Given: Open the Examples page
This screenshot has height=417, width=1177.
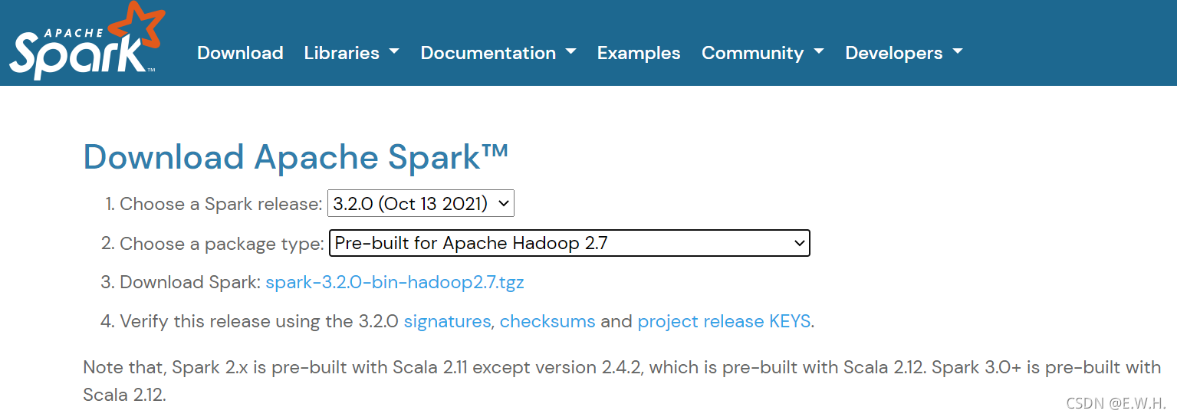Looking at the screenshot, I should (x=639, y=53).
